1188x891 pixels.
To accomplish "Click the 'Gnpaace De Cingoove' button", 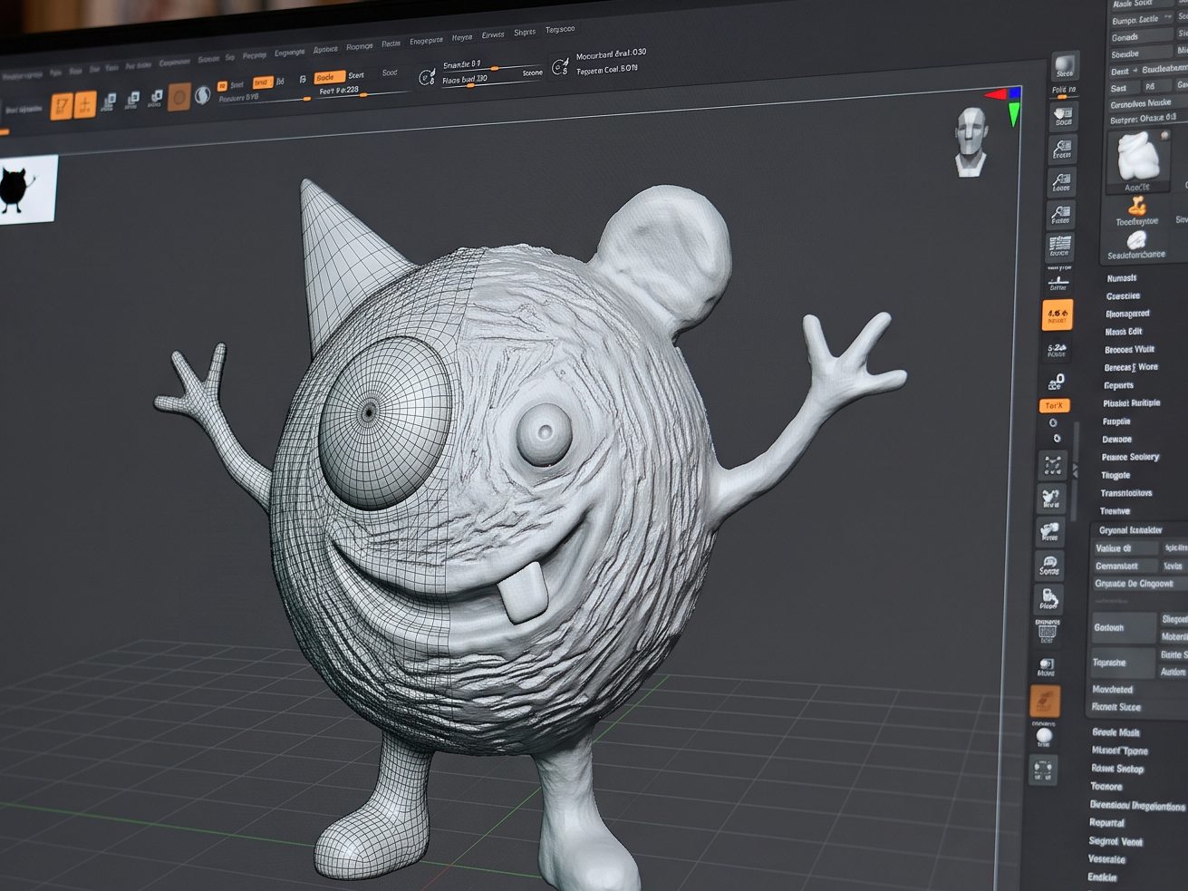I will click(x=1140, y=584).
